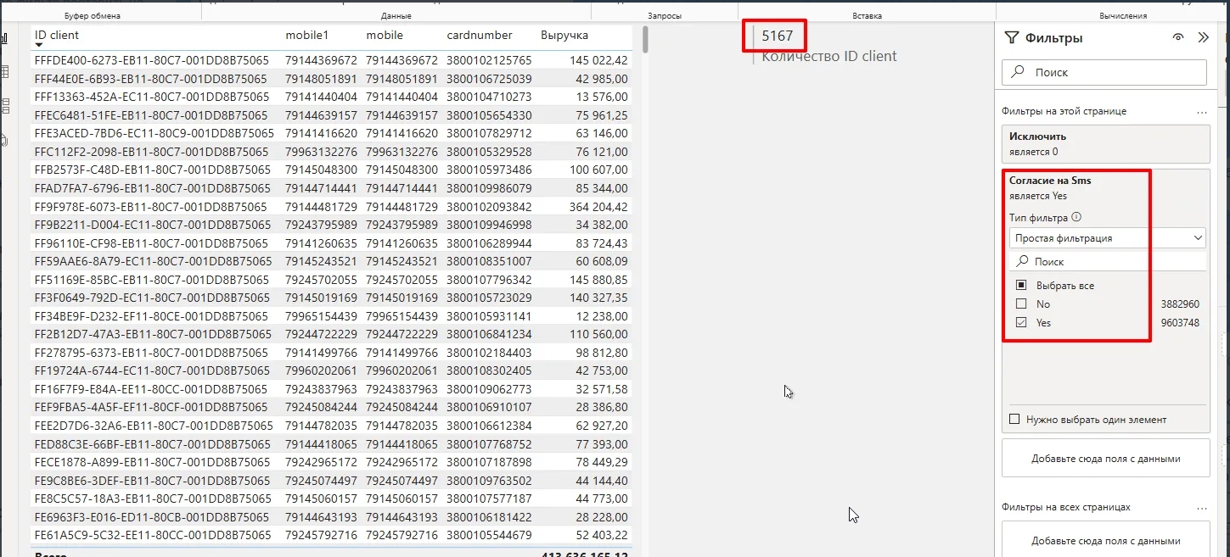The height and width of the screenshot is (557, 1230).
Task: Open more options for Фильтры на этой странице
Action: (x=1201, y=111)
